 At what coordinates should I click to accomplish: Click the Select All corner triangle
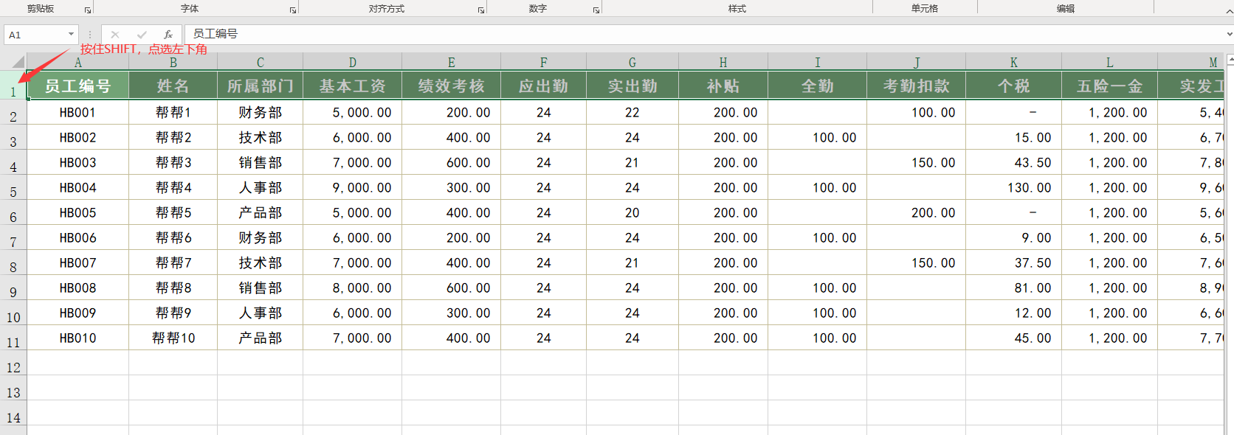pyautogui.click(x=18, y=62)
